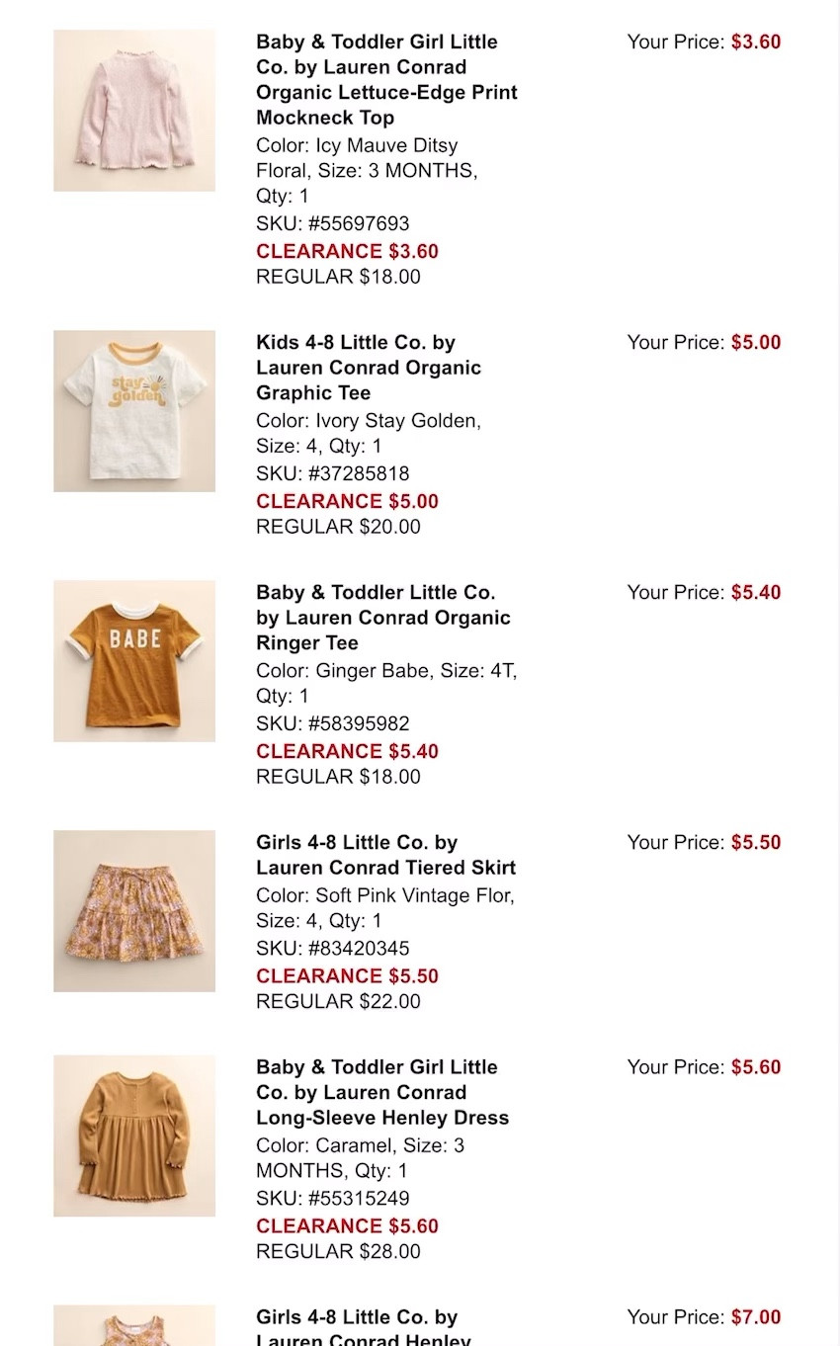The height and width of the screenshot is (1346, 840).
Task: Click the Kids 4-8 Organic Graphic Tee title
Action: point(368,368)
